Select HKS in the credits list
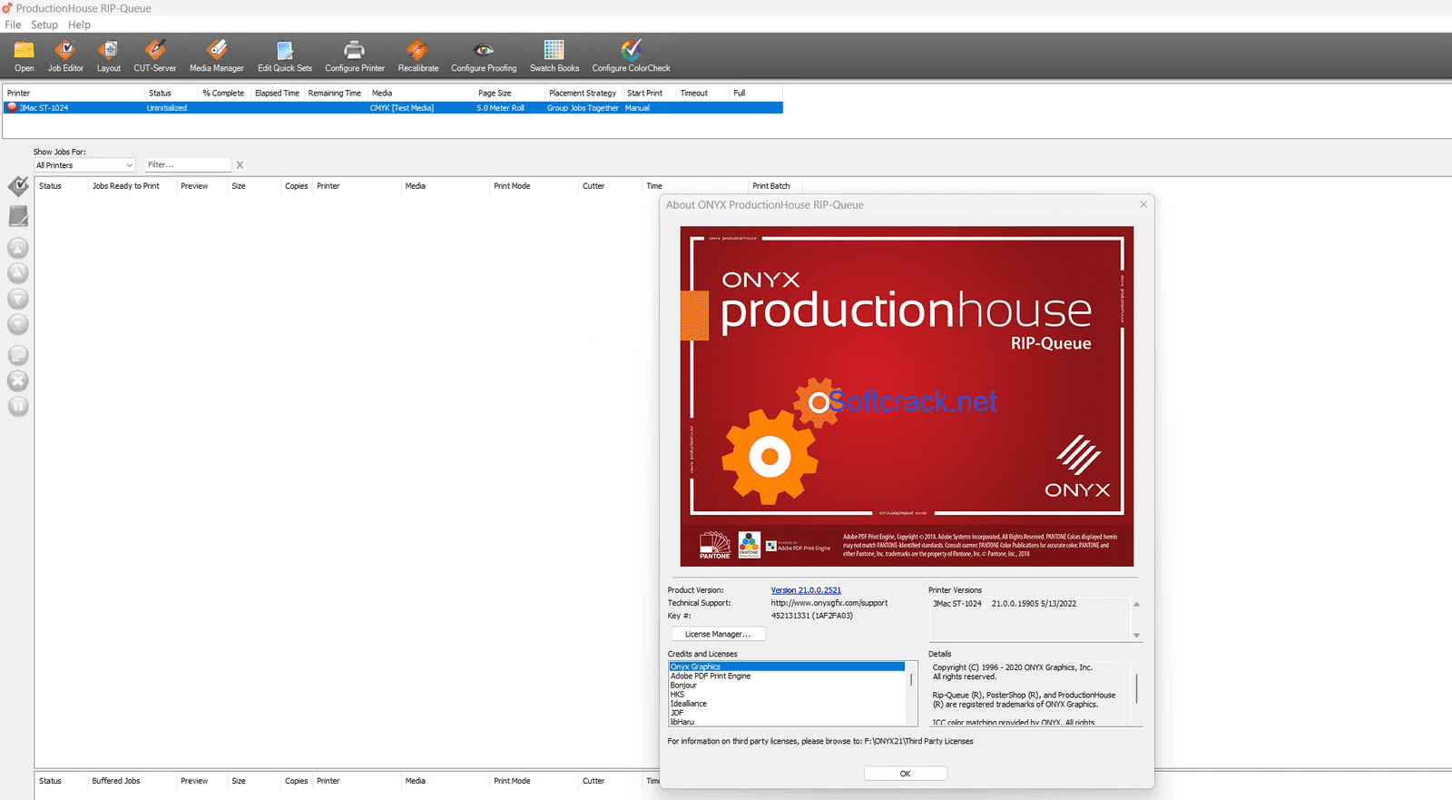This screenshot has width=1452, height=800. click(x=677, y=695)
